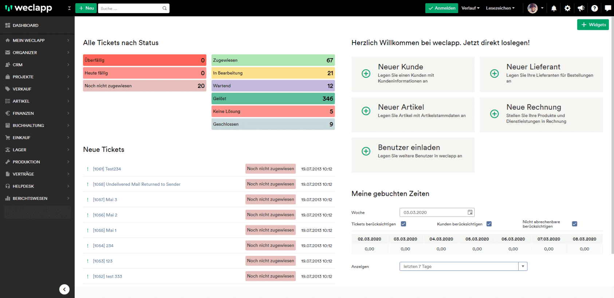Click the megaphone announcements icon
The width and height of the screenshot is (614, 298).
pyautogui.click(x=581, y=8)
